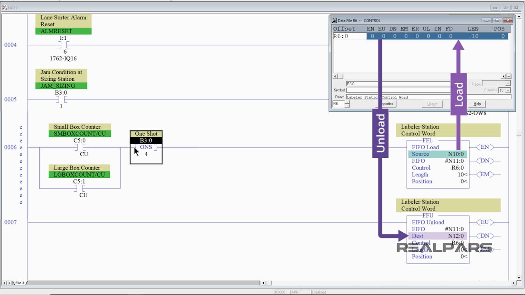Click the Usage button

pyautogui.click(x=432, y=104)
